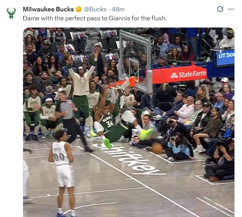Expand the three-dot more options menu

point(231,9)
